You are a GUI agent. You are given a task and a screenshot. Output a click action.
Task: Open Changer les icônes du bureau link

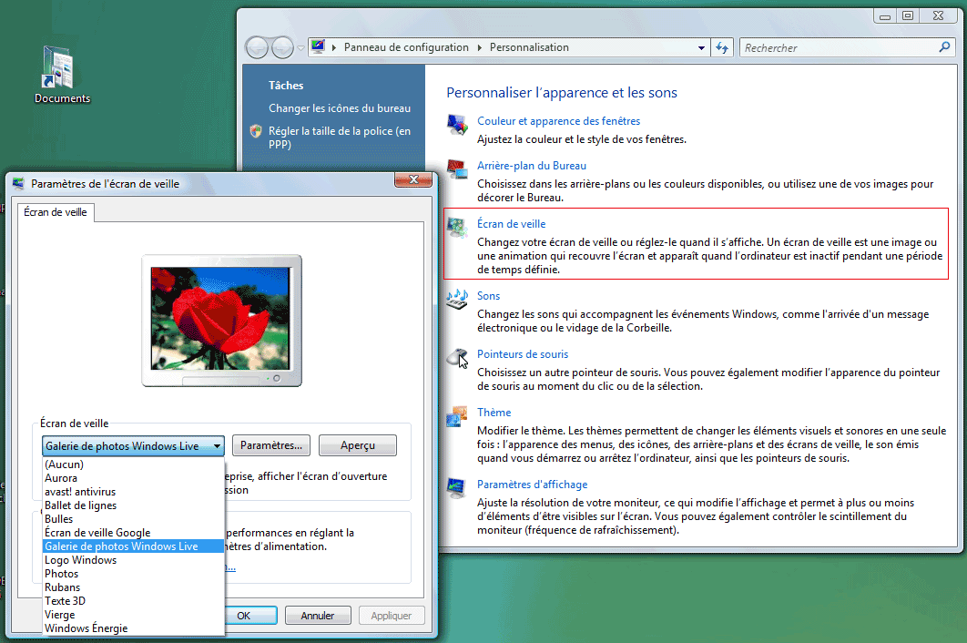[x=340, y=108]
